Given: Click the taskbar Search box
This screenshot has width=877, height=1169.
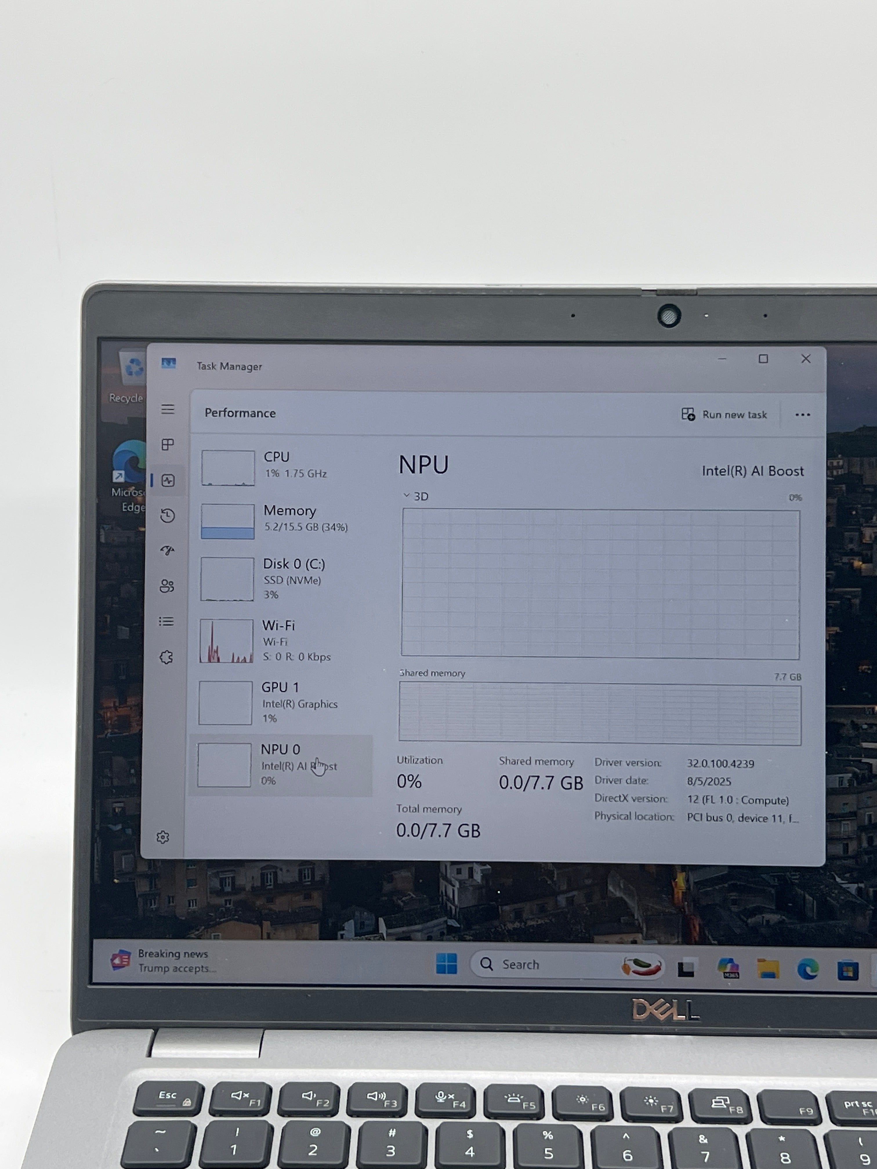Looking at the screenshot, I should pyautogui.click(x=567, y=965).
